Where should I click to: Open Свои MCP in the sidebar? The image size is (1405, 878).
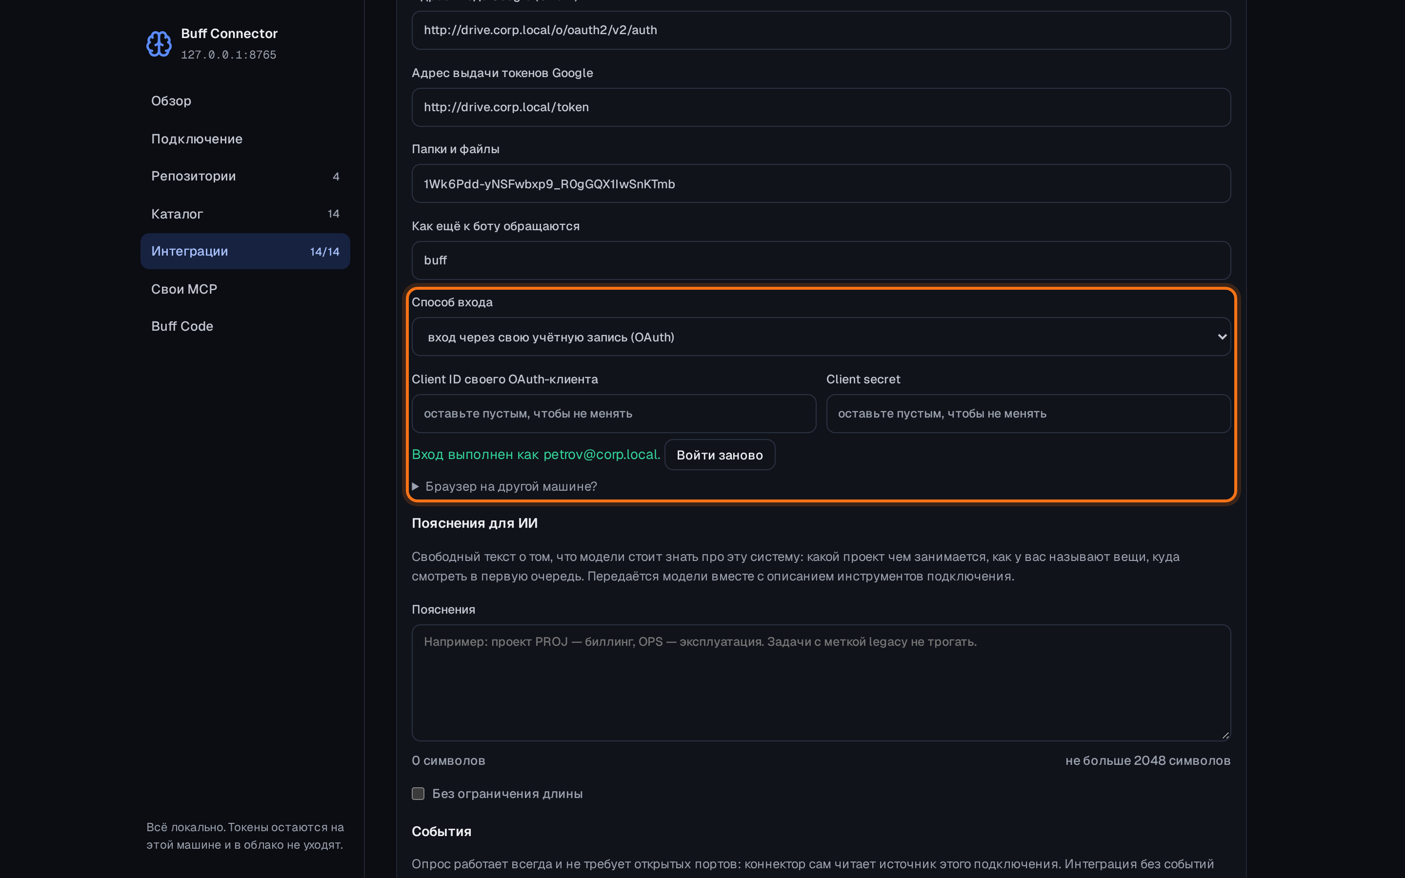pyautogui.click(x=245, y=289)
